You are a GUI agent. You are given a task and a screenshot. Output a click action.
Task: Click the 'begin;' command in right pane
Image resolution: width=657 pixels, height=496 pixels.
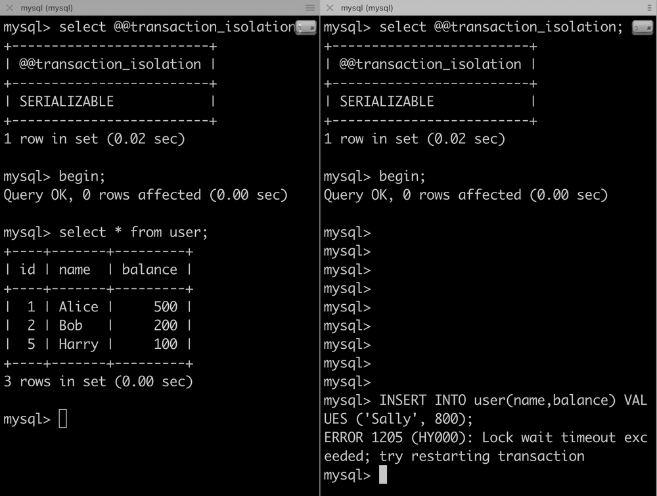(402, 176)
